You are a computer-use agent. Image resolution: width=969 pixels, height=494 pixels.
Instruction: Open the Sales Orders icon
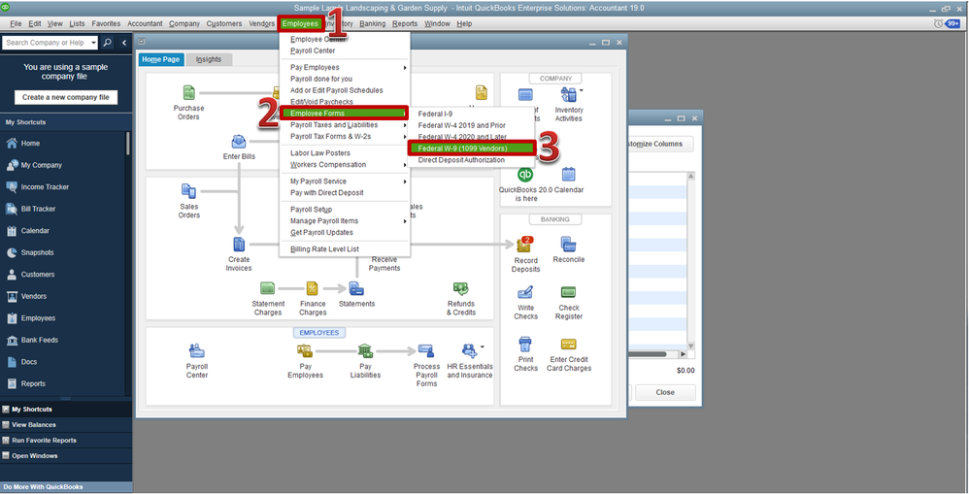[x=188, y=191]
